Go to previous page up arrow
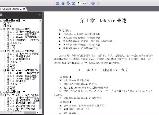This screenshot has height=115, width=159. pyautogui.click(x=63, y=3)
